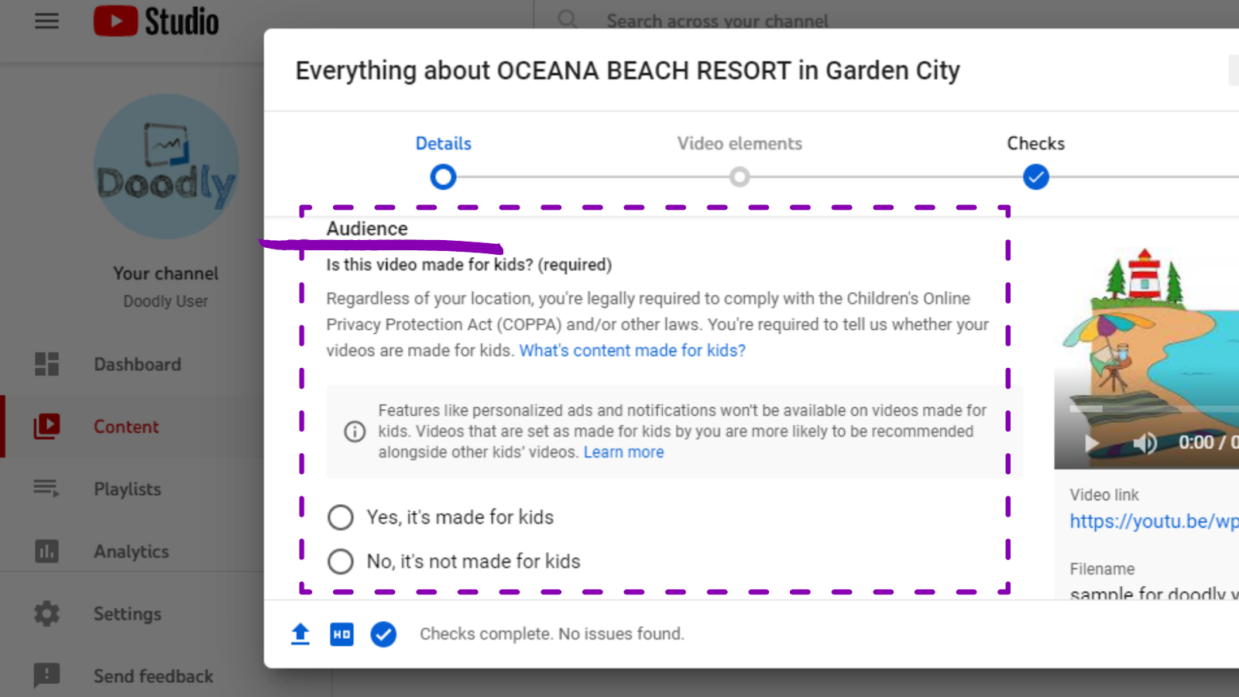Click the search magnifier icon
Image resolution: width=1239 pixels, height=697 pixels.
coord(568,19)
